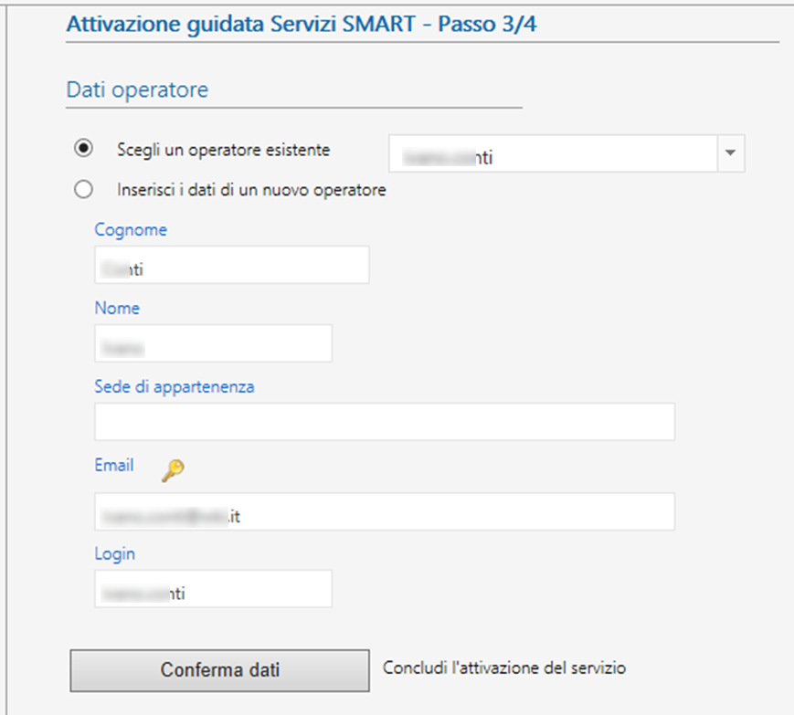Screen dimensions: 794x715
Task: Click the Email input field
Action: (x=385, y=511)
